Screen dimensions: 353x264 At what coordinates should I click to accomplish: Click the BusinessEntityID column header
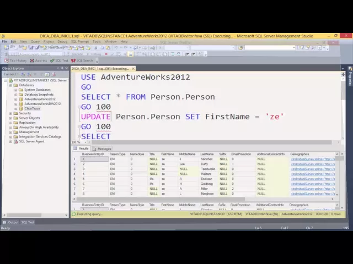pos(93,154)
